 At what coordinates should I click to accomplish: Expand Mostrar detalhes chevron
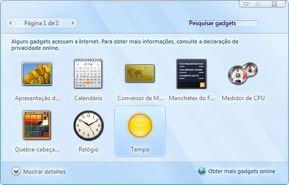16,171
